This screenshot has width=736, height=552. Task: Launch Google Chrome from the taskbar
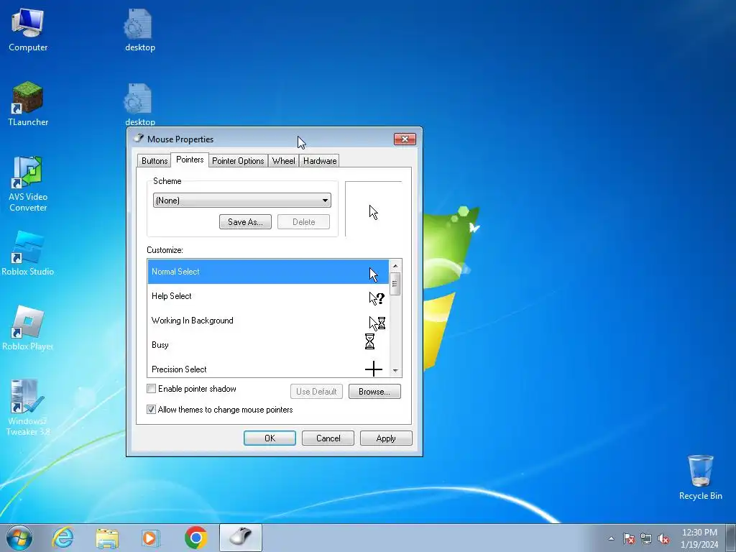pyautogui.click(x=195, y=538)
